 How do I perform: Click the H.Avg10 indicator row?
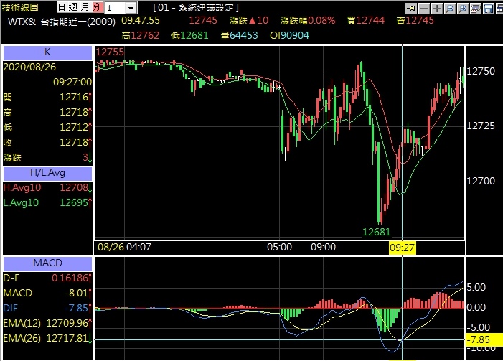47,188
